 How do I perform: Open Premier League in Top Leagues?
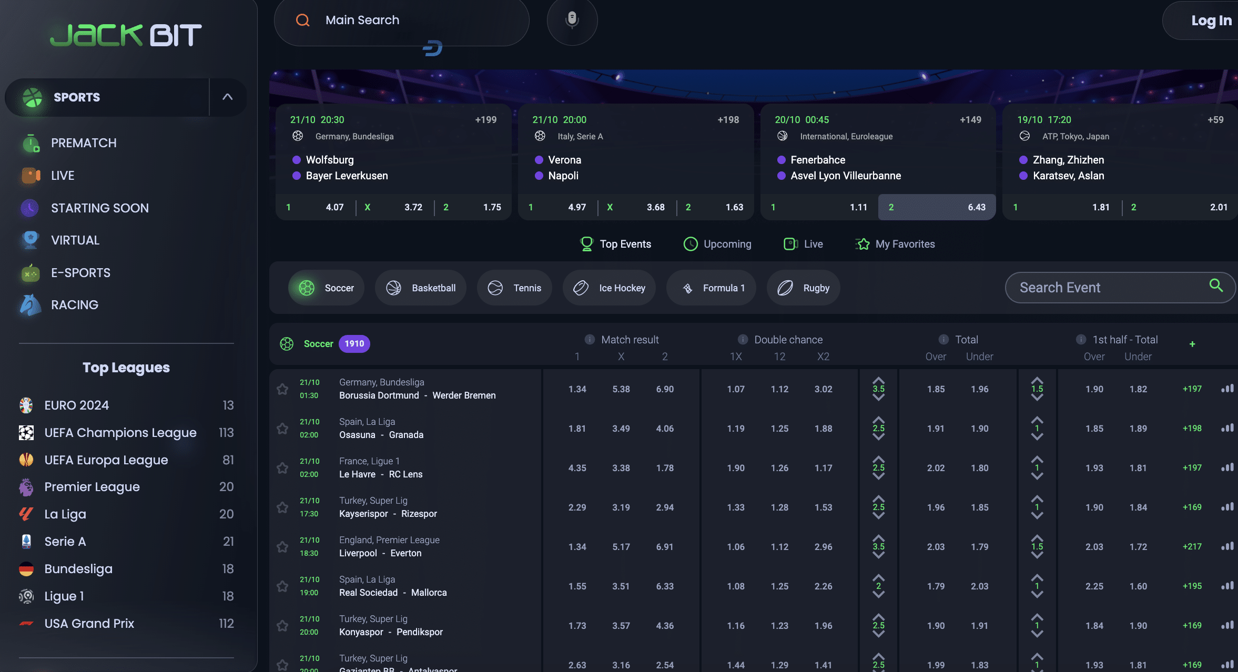click(126, 487)
